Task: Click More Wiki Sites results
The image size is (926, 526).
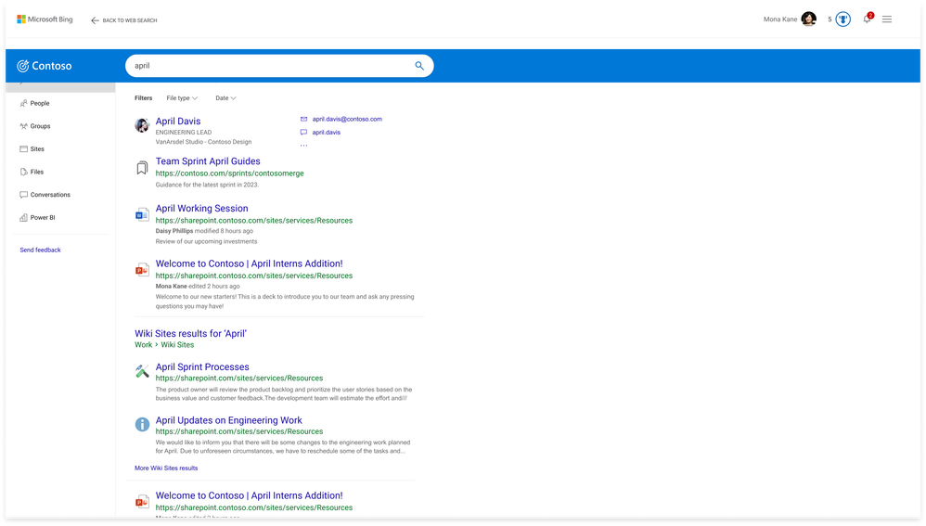Action: tap(166, 468)
